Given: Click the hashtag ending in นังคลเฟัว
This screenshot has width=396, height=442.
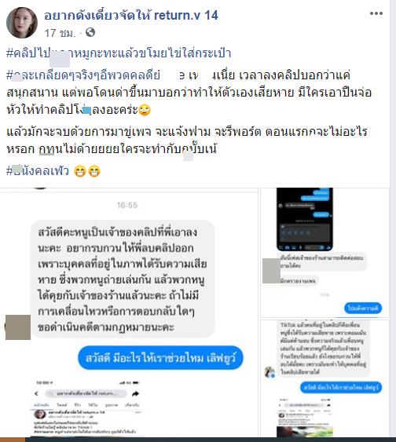Looking at the screenshot, I should pyautogui.click(x=37, y=171).
